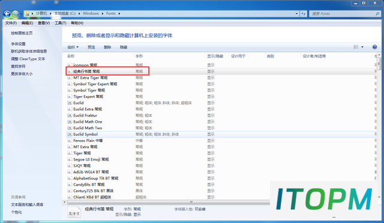384x223 pixels.
Task: Click the horizontal scrollbar below font list
Action: (x=169, y=202)
